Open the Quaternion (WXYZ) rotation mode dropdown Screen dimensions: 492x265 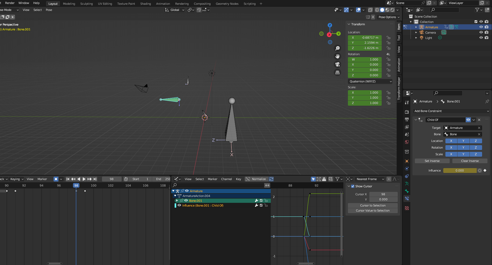click(x=370, y=81)
